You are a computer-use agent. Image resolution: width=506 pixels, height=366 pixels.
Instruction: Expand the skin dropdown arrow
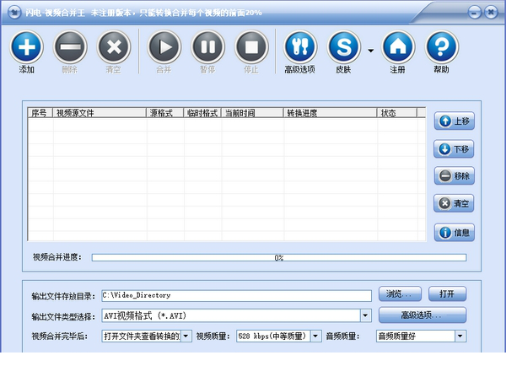coord(370,51)
